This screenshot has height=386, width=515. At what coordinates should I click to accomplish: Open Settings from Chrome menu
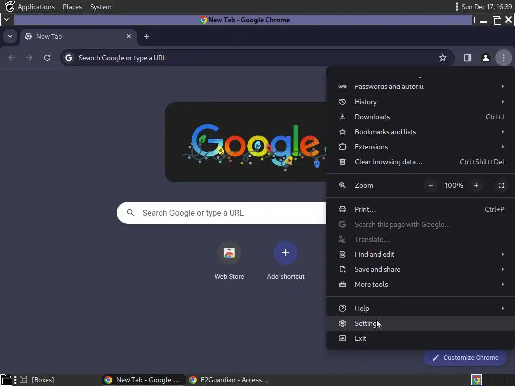[x=420, y=323]
